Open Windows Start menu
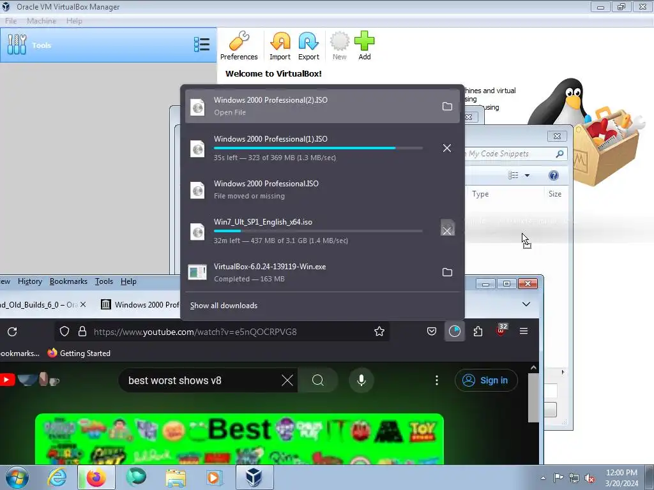 tap(17, 477)
